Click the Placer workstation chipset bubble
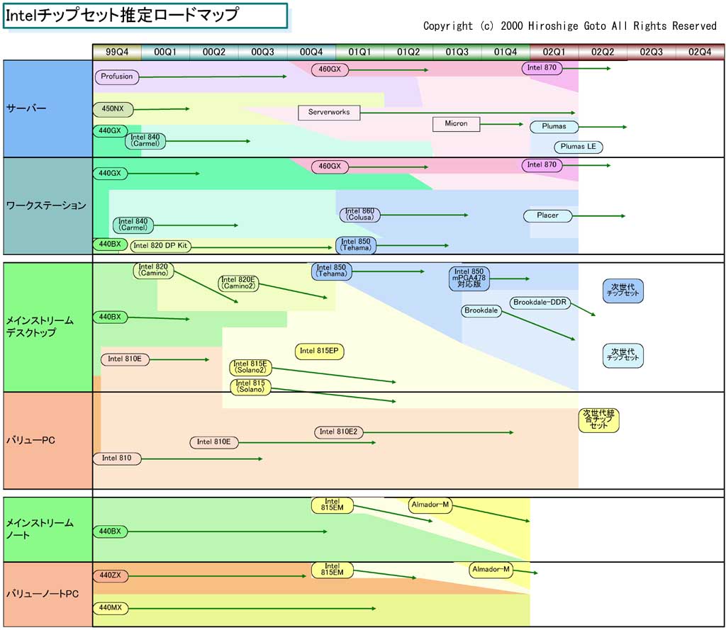Screen dimensions: 726x630 click(547, 215)
